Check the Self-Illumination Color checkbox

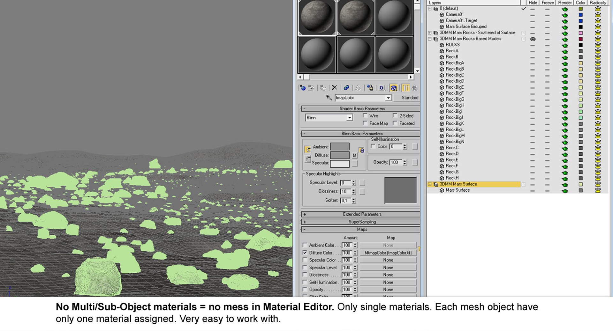coord(373,146)
